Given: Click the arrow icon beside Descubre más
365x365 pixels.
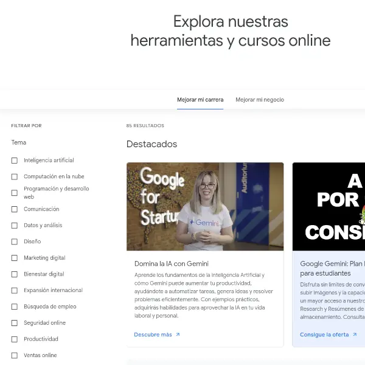Looking at the screenshot, I should pyautogui.click(x=178, y=335).
